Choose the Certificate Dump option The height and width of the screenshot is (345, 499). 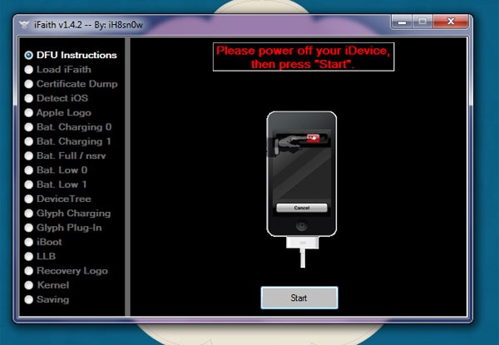(x=28, y=84)
